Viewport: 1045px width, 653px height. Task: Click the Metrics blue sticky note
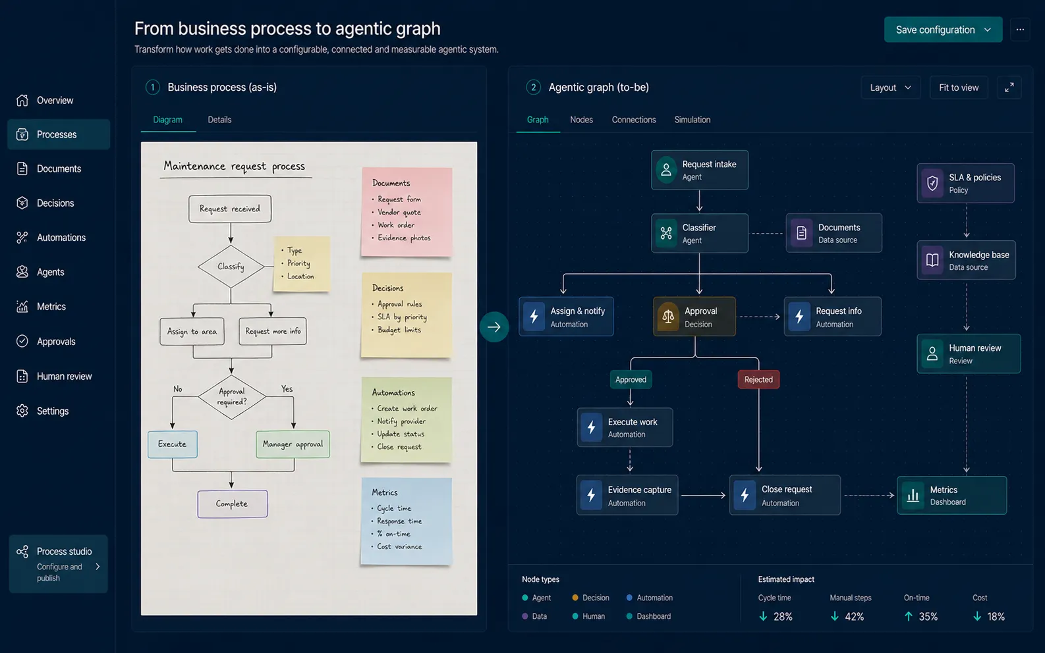pos(406,521)
